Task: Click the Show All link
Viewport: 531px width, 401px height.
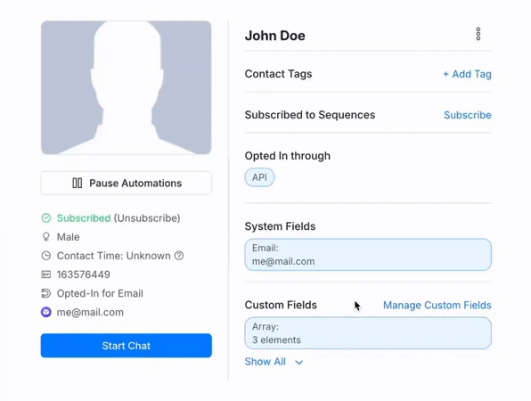Action: [265, 362]
